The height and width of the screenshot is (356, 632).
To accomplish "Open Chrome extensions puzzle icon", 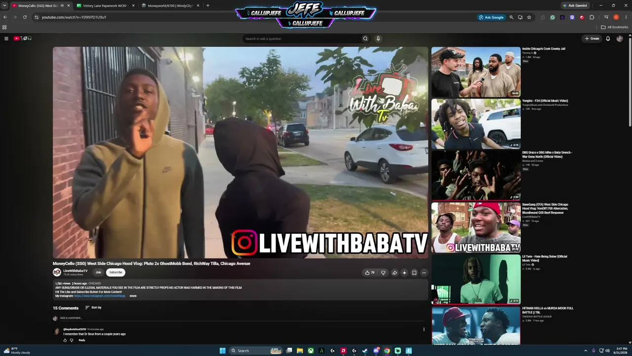I will (592, 17).
